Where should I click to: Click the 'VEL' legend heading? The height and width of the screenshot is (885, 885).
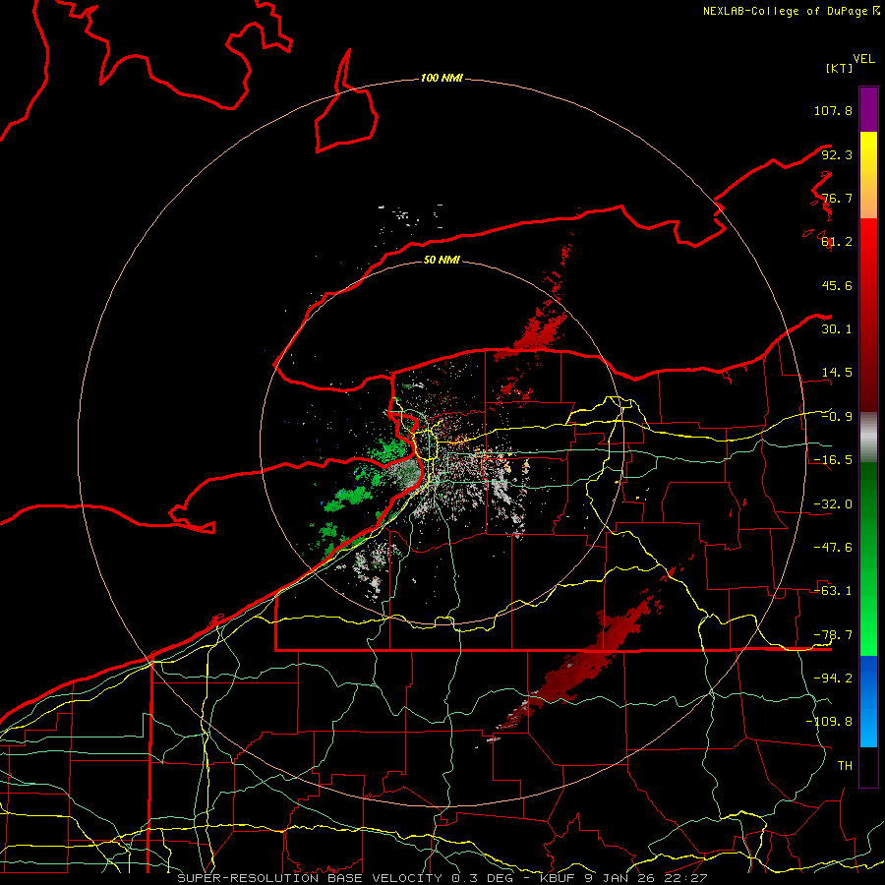click(x=863, y=59)
